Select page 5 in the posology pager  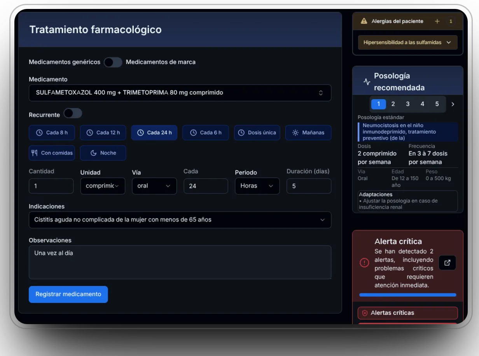[437, 104]
